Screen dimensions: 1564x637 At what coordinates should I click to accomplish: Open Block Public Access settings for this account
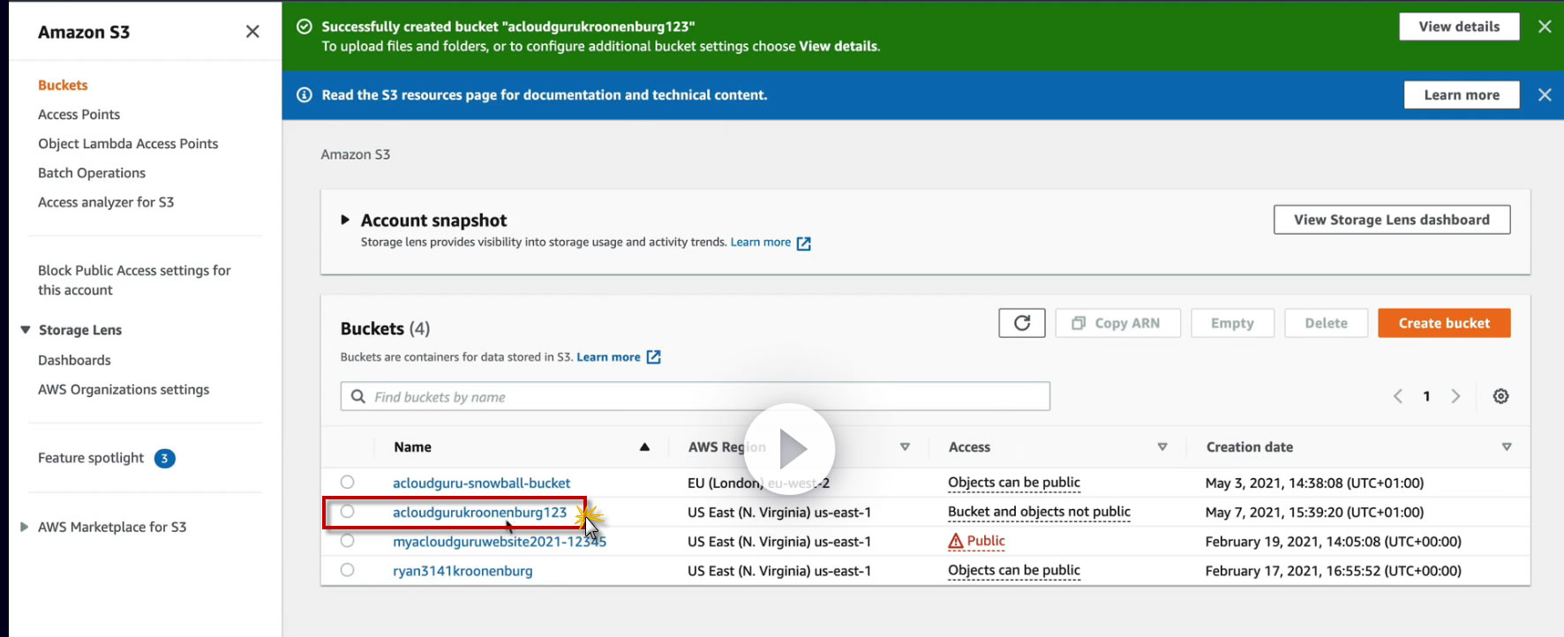(x=134, y=280)
